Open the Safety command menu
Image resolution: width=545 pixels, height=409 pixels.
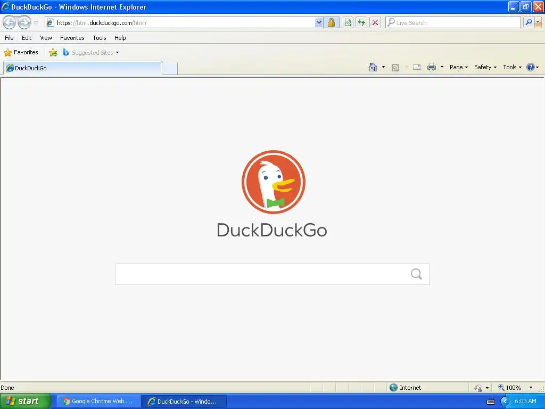tap(485, 67)
